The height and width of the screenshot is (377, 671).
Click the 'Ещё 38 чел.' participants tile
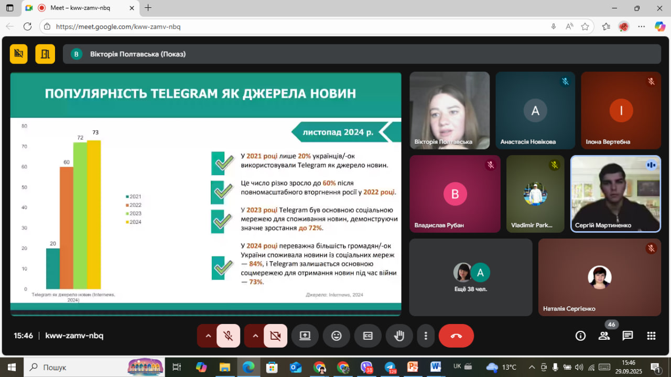(x=470, y=277)
